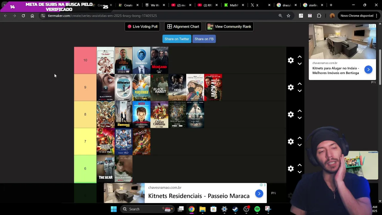Move tier 7 row up with arrow

(x=300, y=138)
